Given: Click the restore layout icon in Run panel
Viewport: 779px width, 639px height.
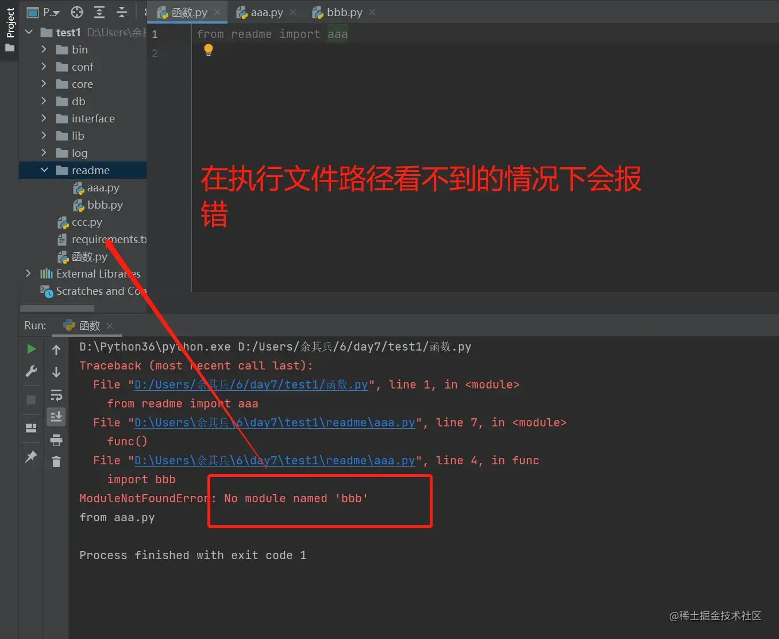Looking at the screenshot, I should click(31, 428).
